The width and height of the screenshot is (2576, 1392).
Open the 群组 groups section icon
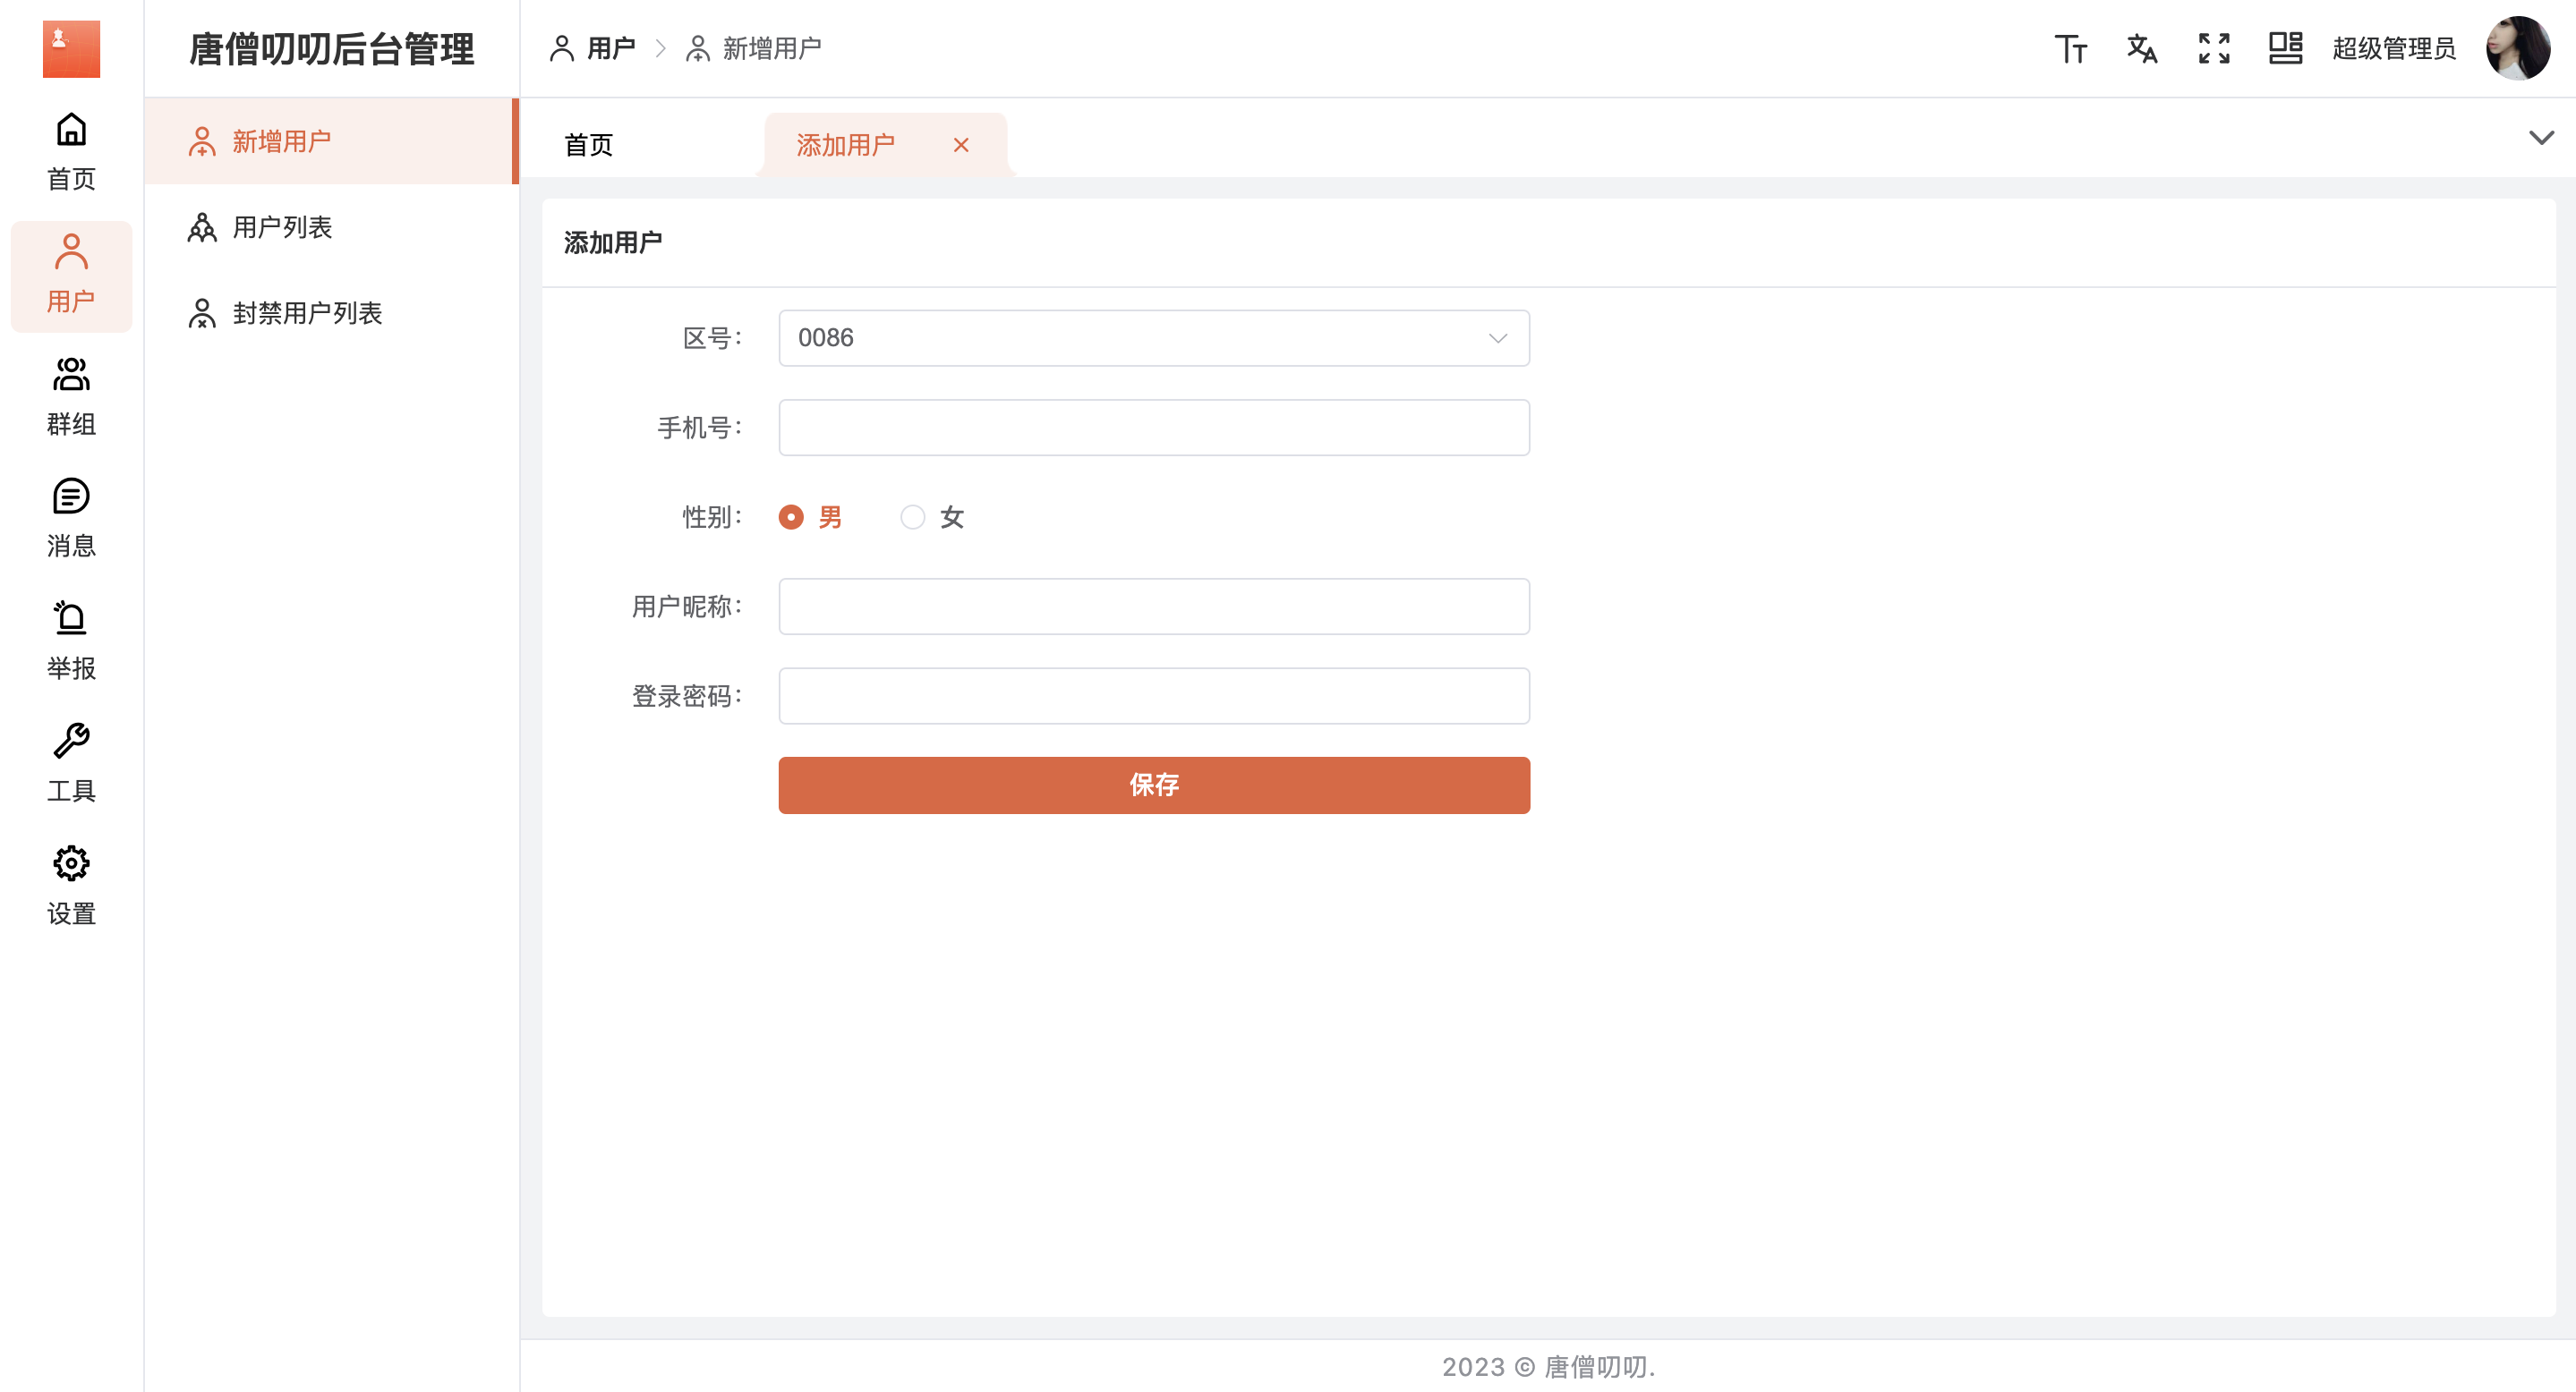coord(71,376)
